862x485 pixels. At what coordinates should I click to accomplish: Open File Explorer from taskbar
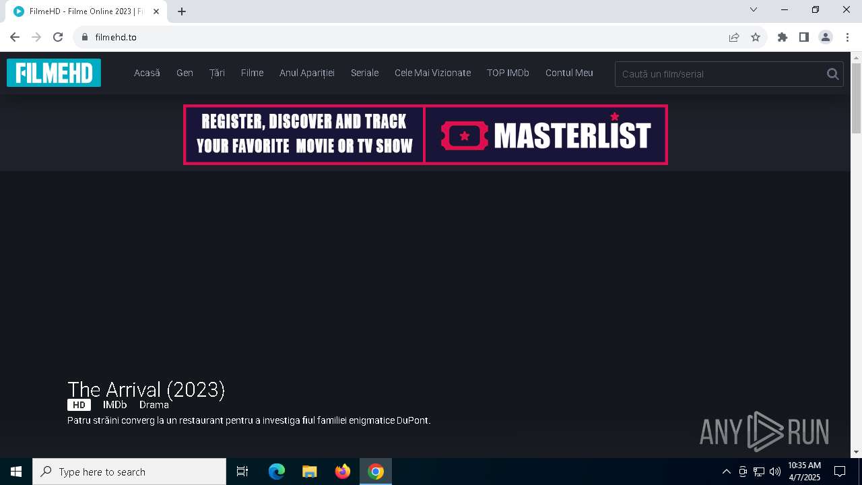click(310, 472)
